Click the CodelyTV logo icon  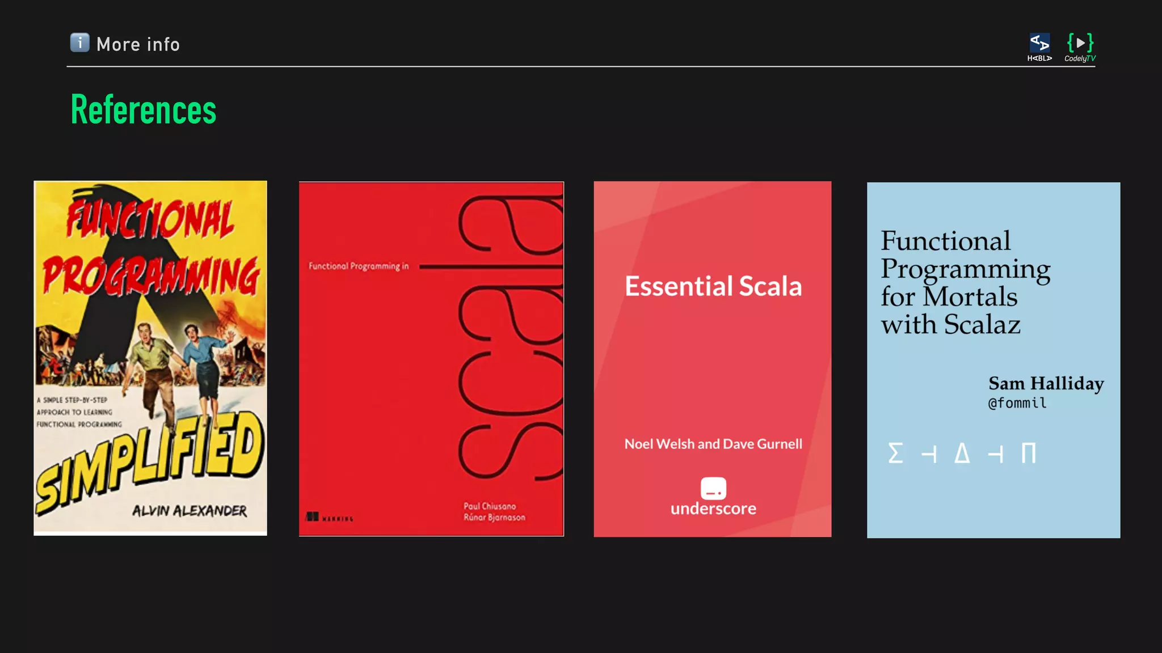1080,43
